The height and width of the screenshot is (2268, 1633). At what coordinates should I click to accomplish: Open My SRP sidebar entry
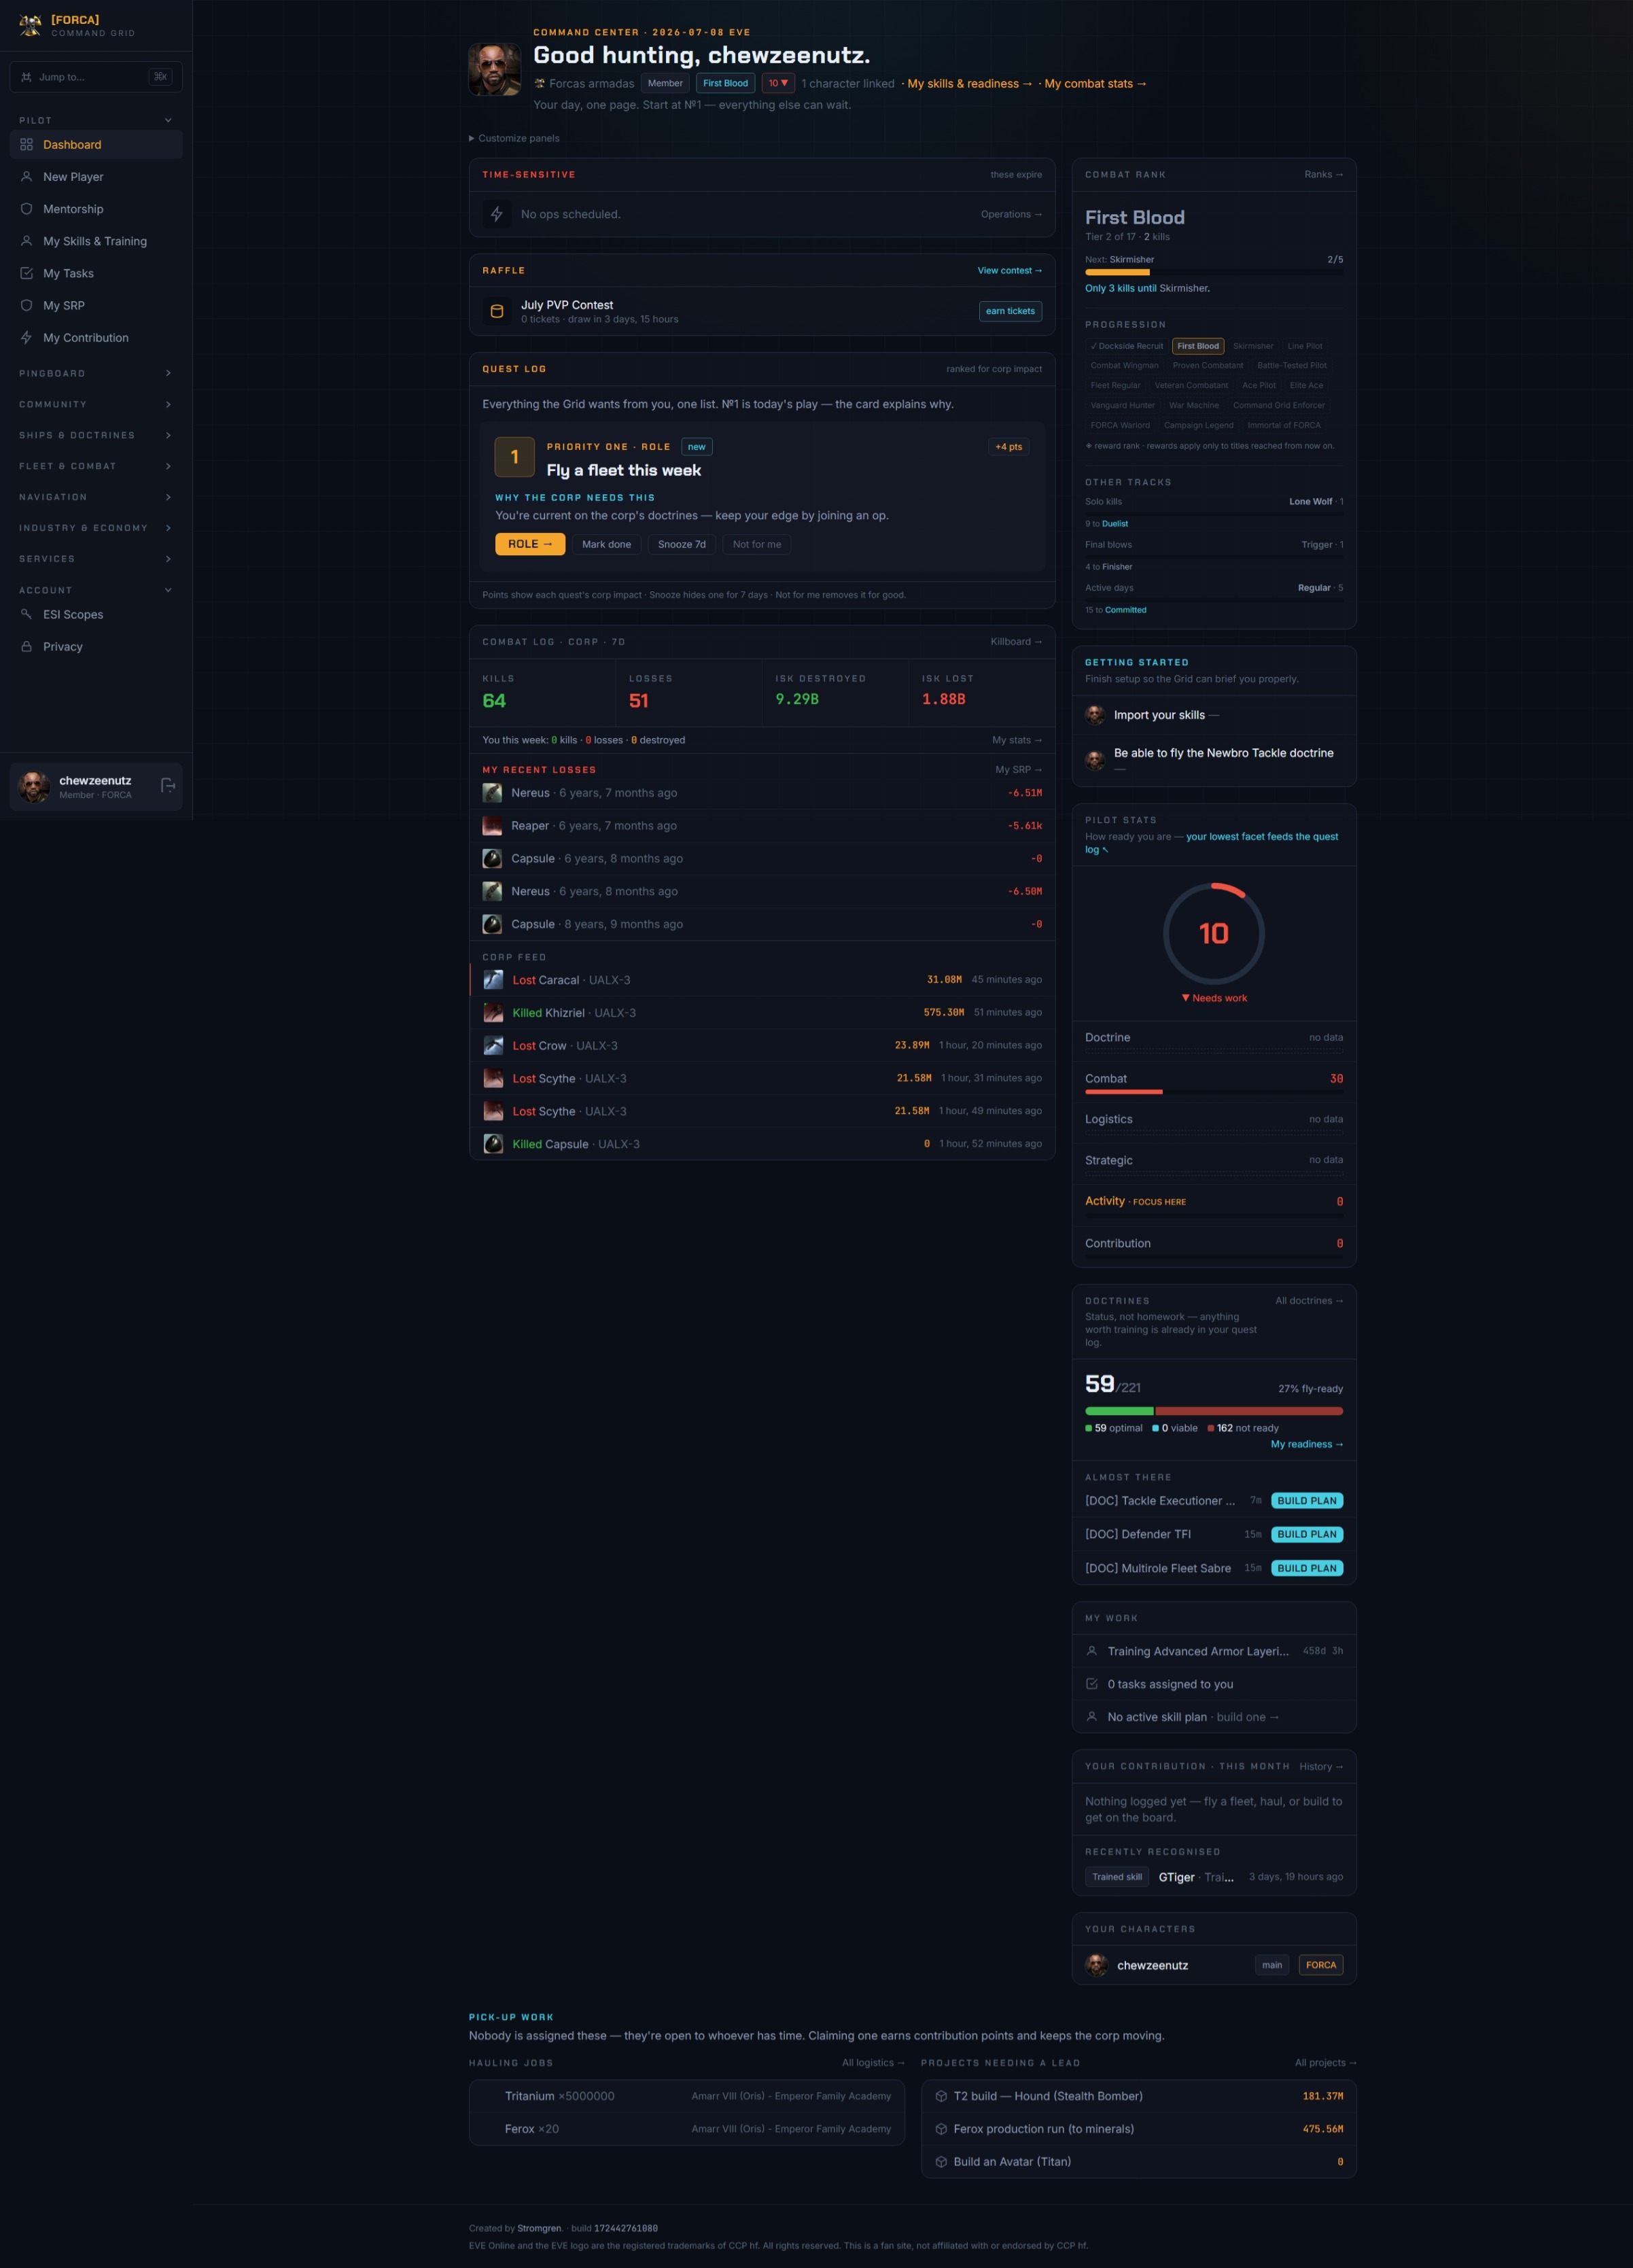(x=96, y=305)
